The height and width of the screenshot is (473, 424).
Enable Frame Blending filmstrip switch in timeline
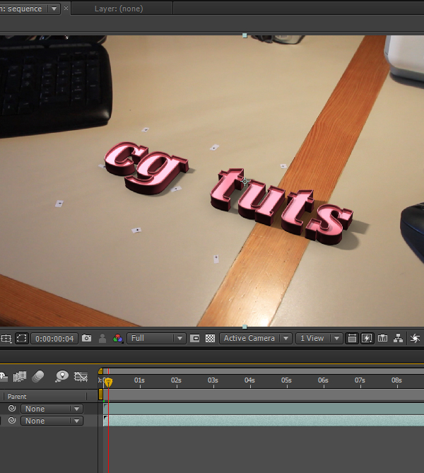20,376
